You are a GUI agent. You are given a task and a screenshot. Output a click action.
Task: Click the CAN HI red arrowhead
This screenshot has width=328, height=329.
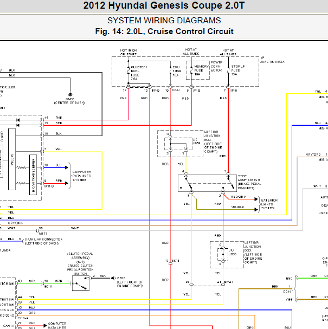click(45, 326)
